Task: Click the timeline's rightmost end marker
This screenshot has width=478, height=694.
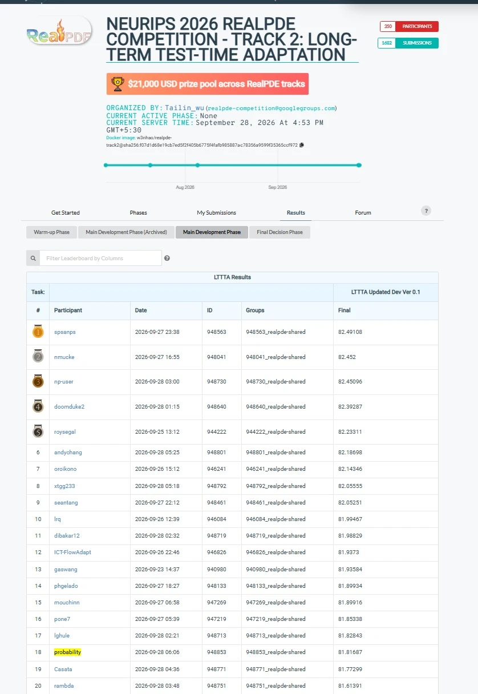Action: [359, 165]
